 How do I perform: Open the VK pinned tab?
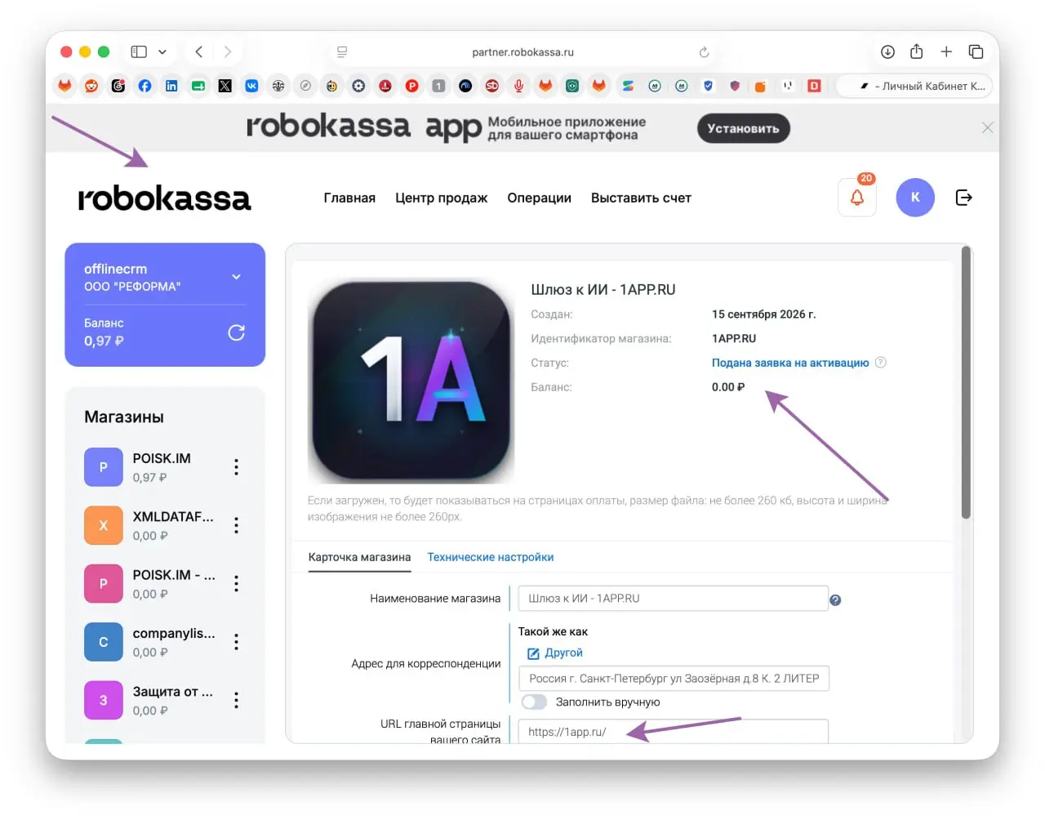251,86
